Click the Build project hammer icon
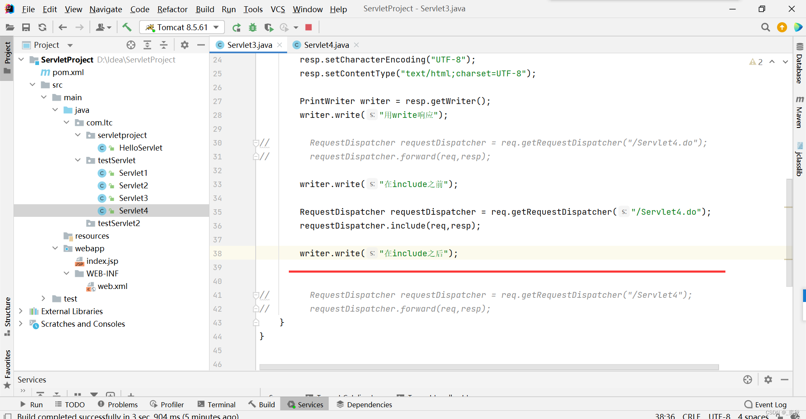806x419 pixels. (127, 27)
